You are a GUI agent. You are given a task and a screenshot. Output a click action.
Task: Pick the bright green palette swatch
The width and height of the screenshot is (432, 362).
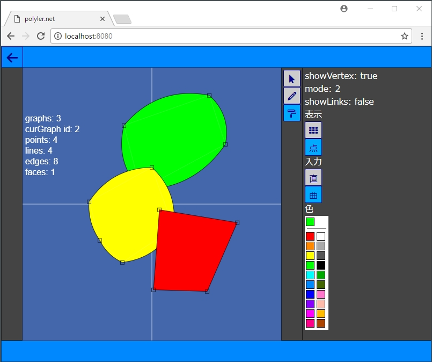click(x=310, y=265)
